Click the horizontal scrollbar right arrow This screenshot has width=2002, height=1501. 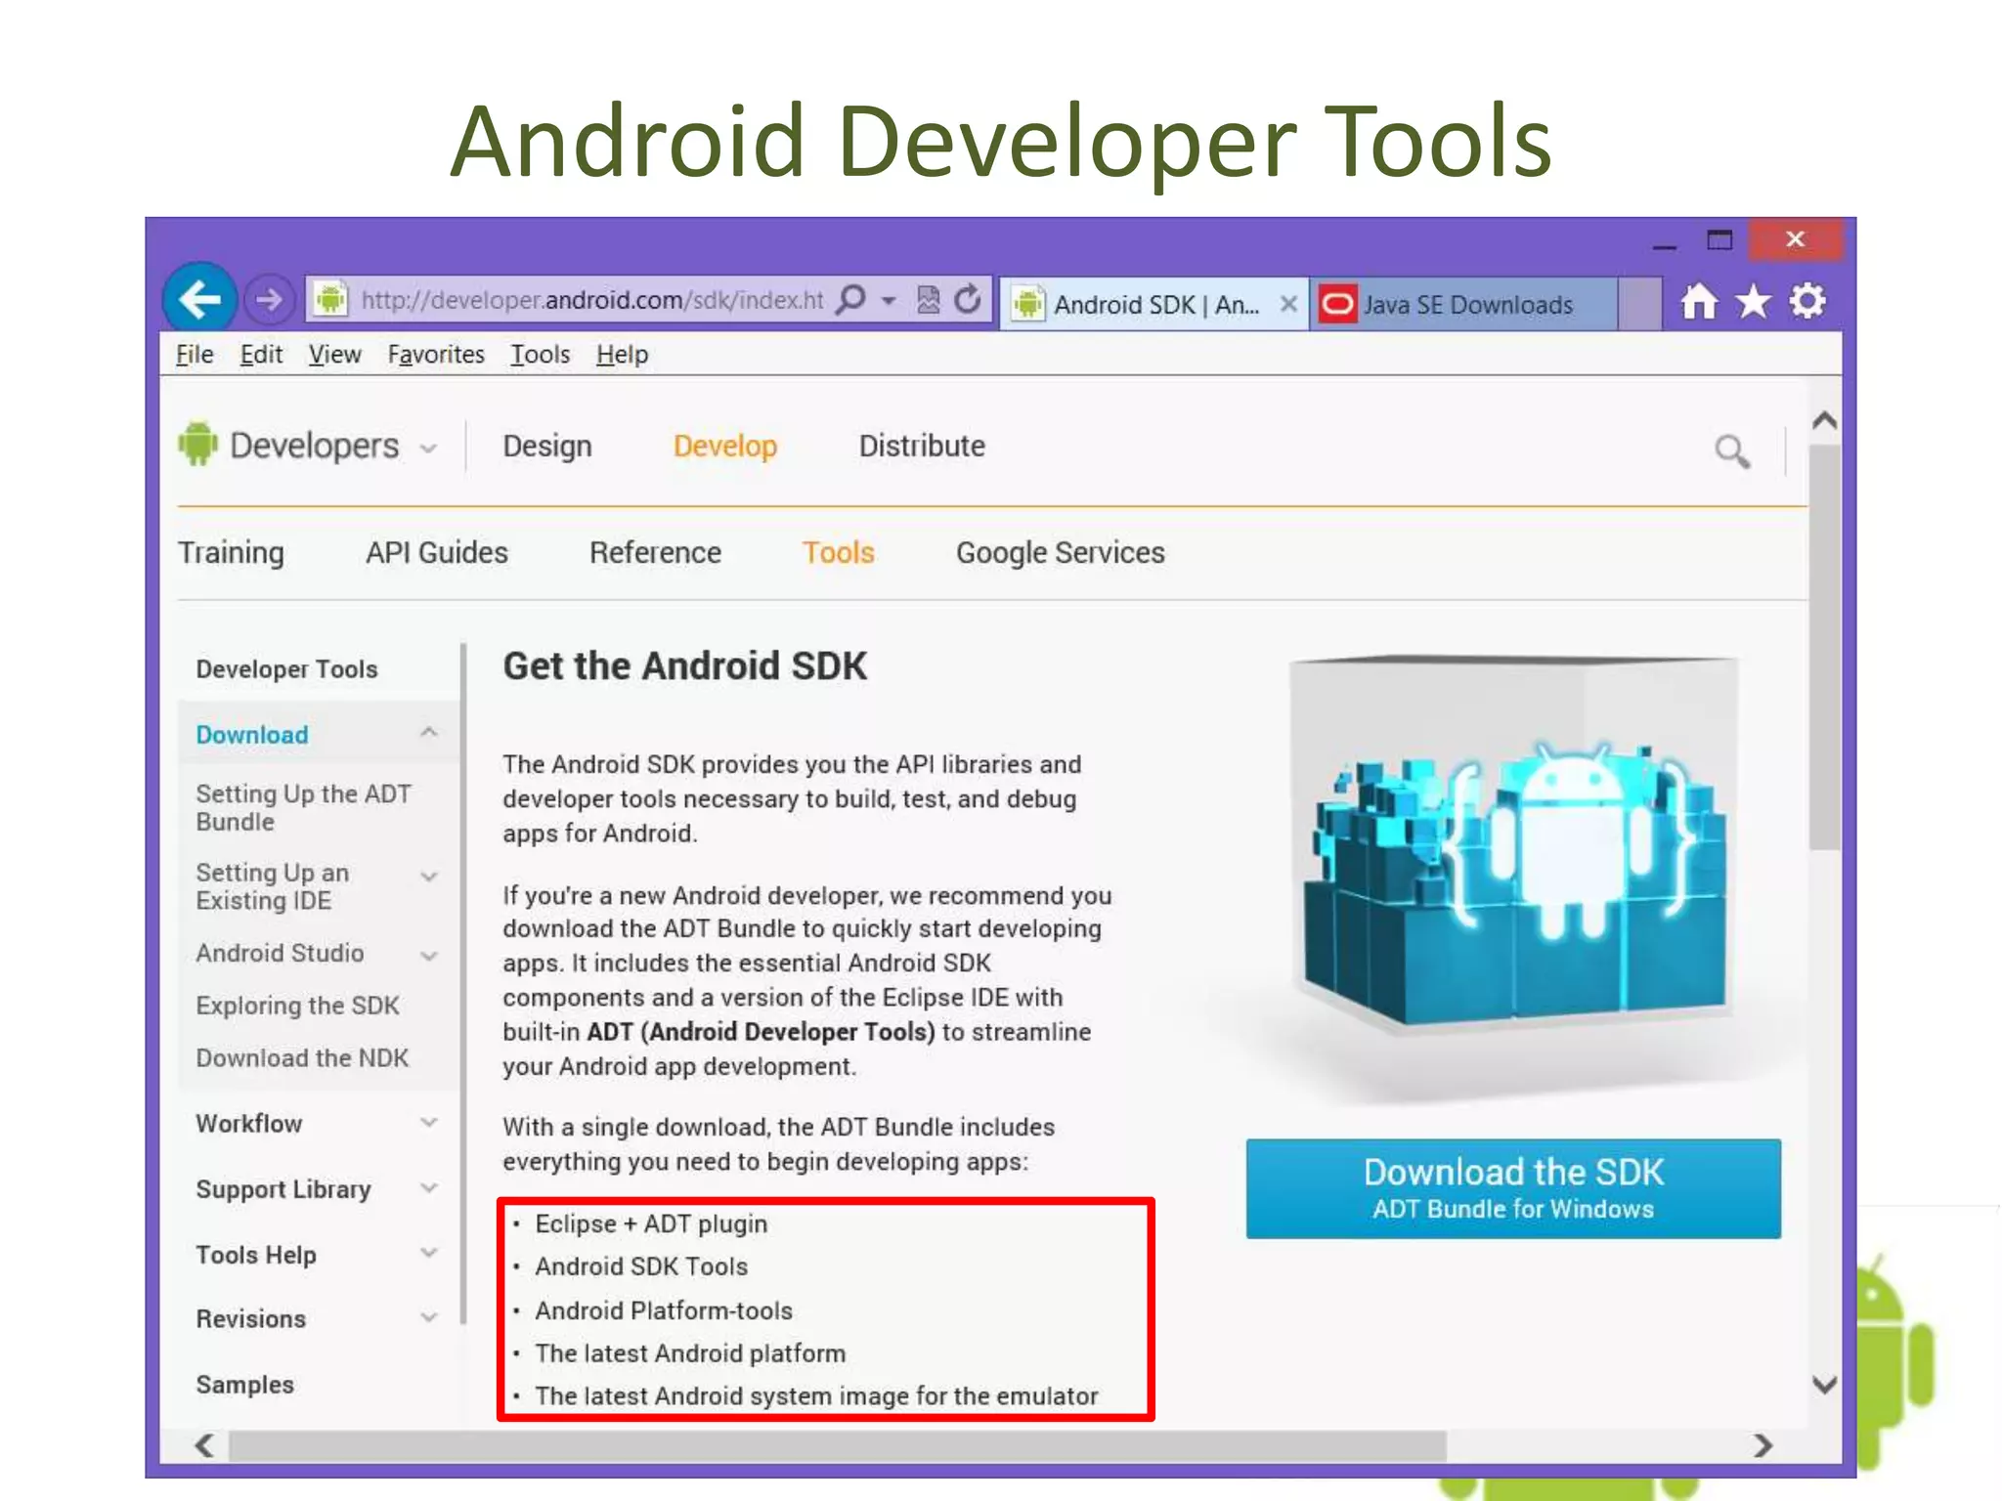point(1763,1445)
